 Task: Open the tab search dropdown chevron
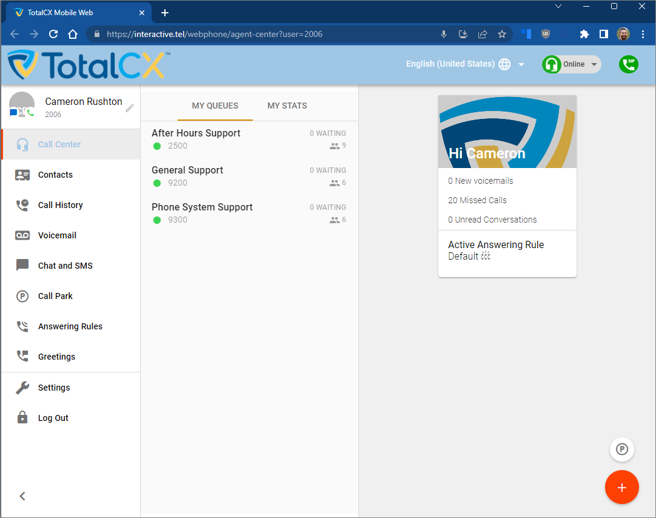click(x=558, y=6)
